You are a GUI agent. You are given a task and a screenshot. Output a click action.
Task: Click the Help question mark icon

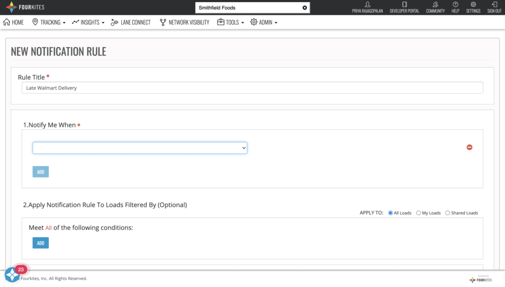[x=455, y=5]
